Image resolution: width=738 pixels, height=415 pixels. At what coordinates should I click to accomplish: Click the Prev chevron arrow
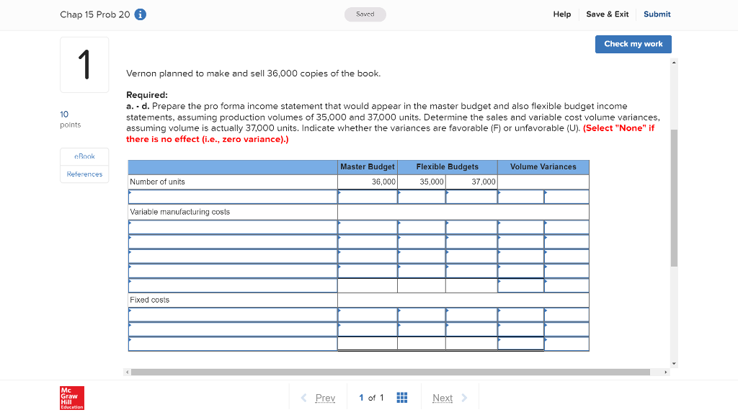pos(302,397)
